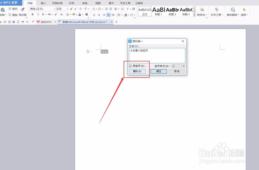Click the clear formatting eraser icon
The width and height of the screenshot is (259, 170).
pyautogui.click(x=81, y=9)
